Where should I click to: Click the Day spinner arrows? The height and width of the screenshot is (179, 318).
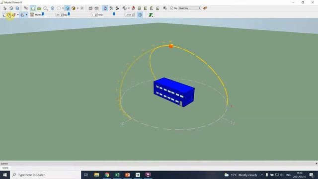96,15
